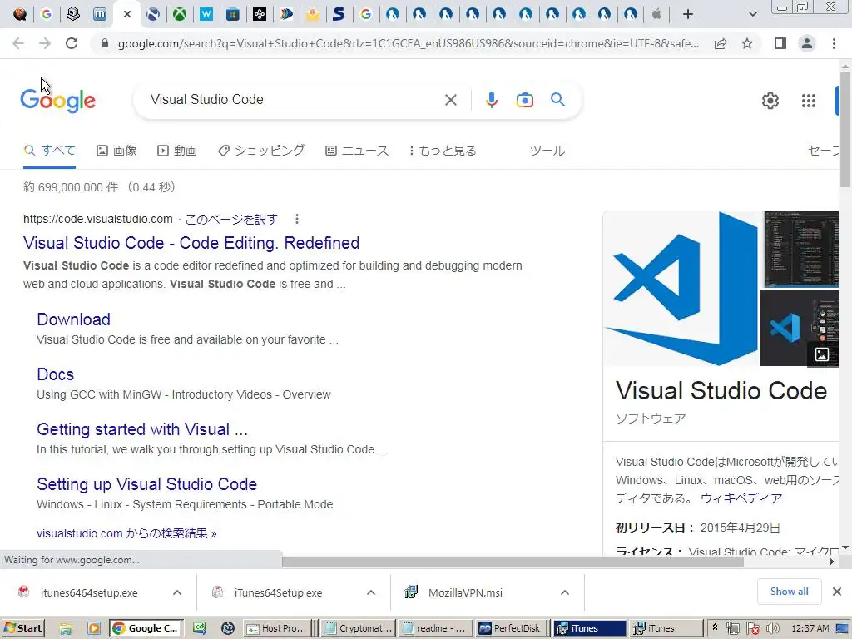The width and height of the screenshot is (852, 639).
Task: Share this page icon
Action: click(721, 43)
